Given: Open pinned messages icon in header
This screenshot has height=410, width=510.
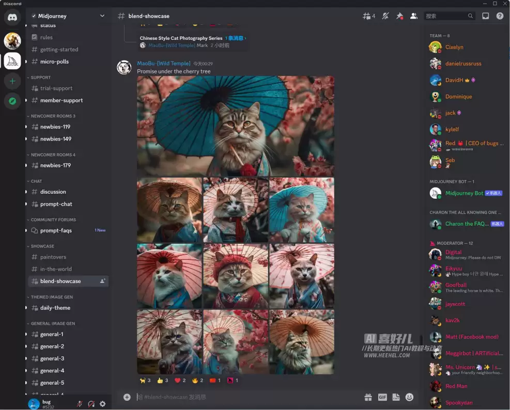Looking at the screenshot, I should coord(399,16).
